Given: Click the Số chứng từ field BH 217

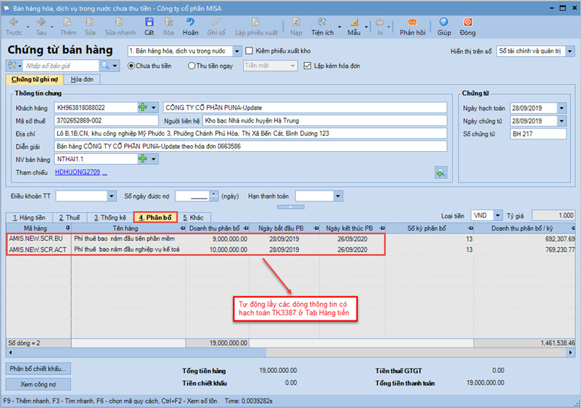Looking at the screenshot, I should [x=538, y=134].
